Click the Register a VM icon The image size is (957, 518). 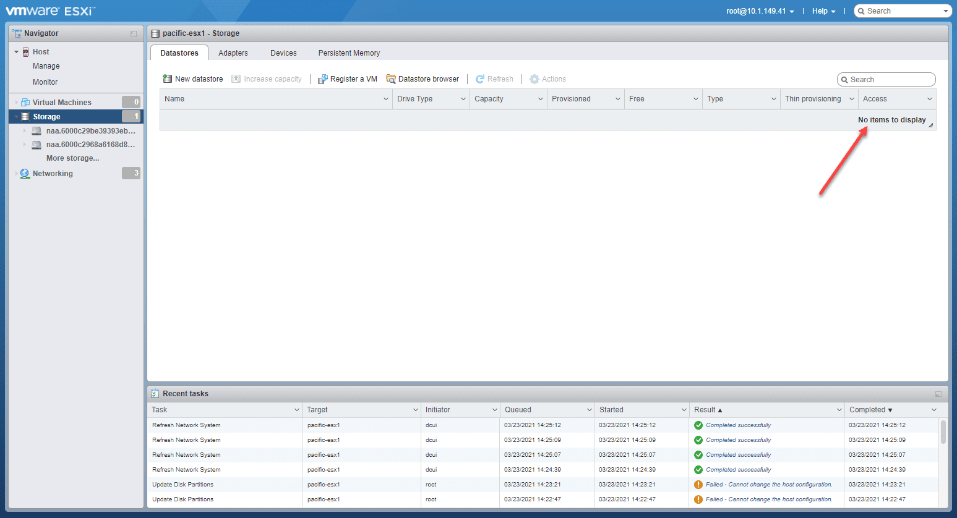click(322, 79)
